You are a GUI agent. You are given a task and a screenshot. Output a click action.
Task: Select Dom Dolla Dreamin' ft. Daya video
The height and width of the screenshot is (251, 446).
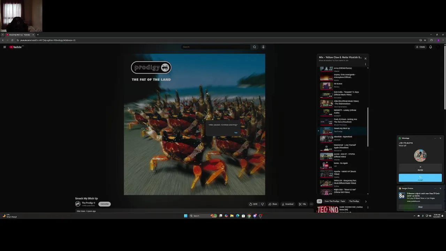coord(343,94)
